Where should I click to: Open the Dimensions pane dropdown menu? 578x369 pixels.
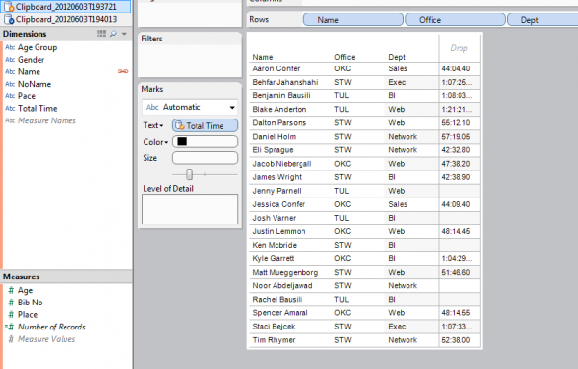click(124, 34)
